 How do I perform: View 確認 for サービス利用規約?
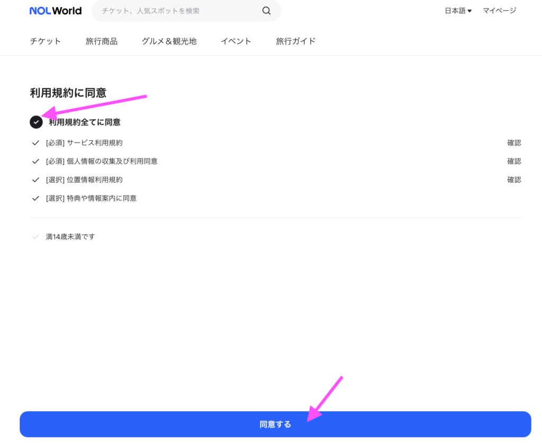(x=514, y=143)
